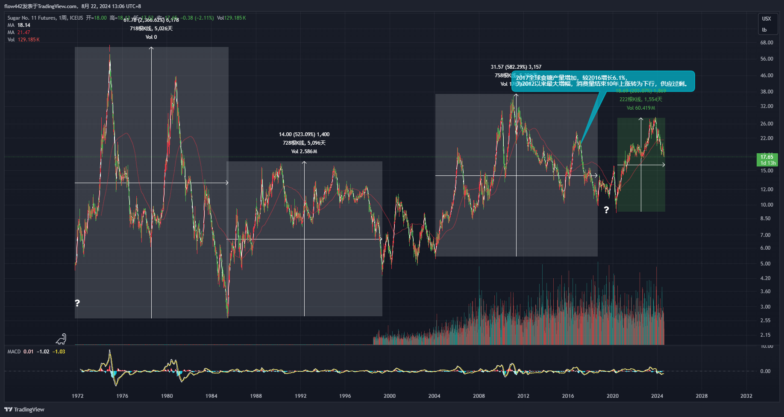The image size is (784, 417).
Task: Click the 56.00 price axis label
Action: (766, 59)
